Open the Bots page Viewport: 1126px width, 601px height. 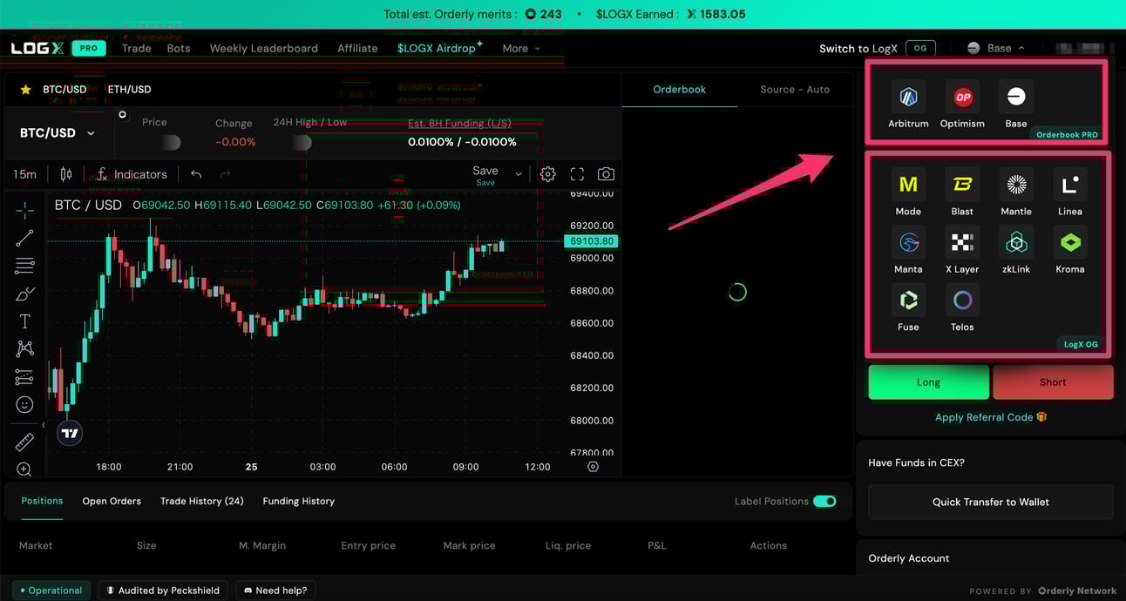[x=179, y=49]
